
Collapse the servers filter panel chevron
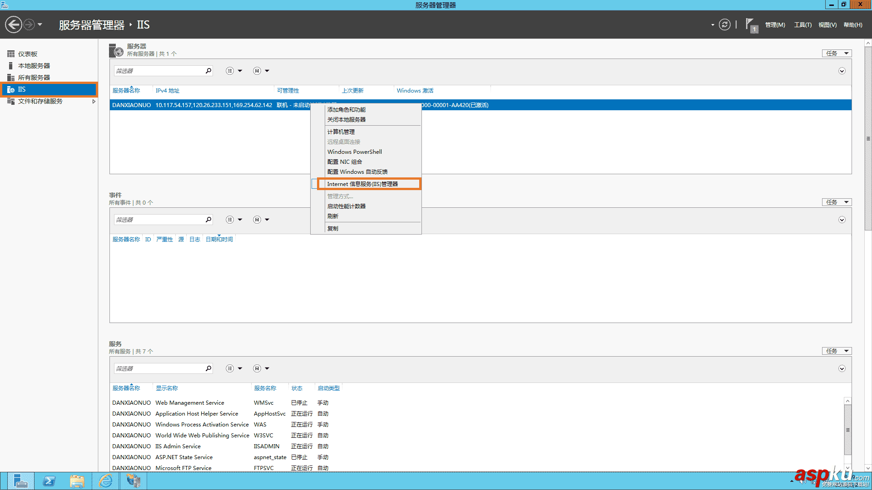[842, 71]
